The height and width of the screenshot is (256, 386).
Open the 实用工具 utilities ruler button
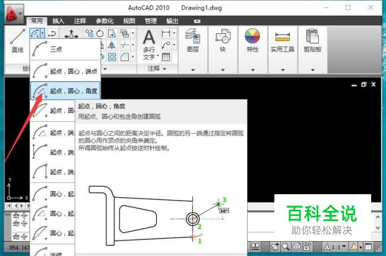tap(283, 41)
